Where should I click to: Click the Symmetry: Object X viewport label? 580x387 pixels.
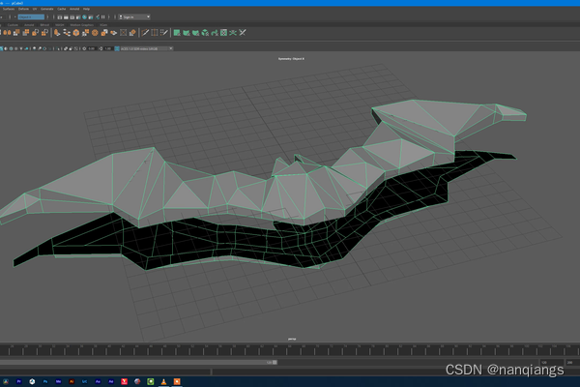tap(291, 58)
